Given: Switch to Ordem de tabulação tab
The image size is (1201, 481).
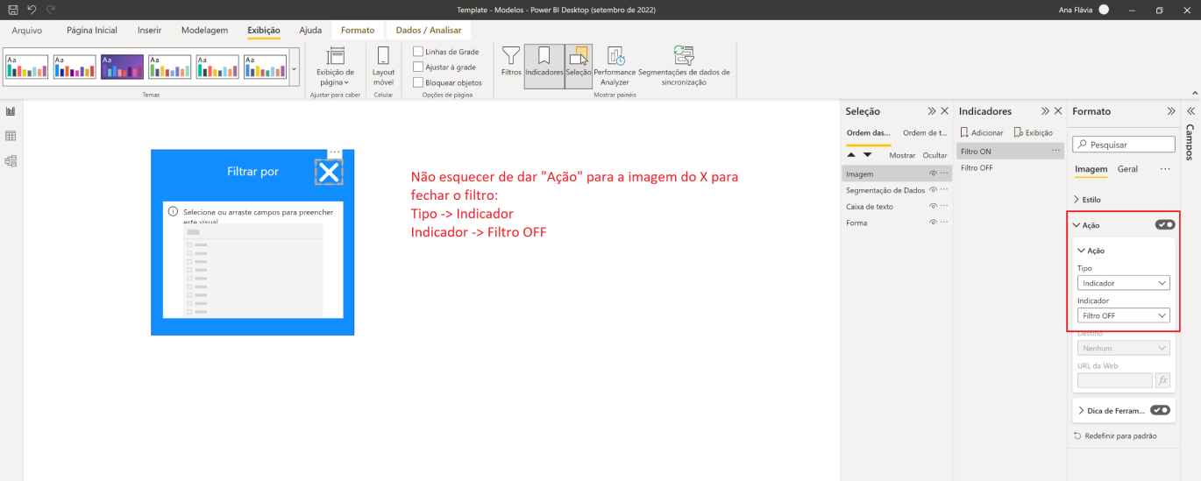Looking at the screenshot, I should (x=925, y=133).
